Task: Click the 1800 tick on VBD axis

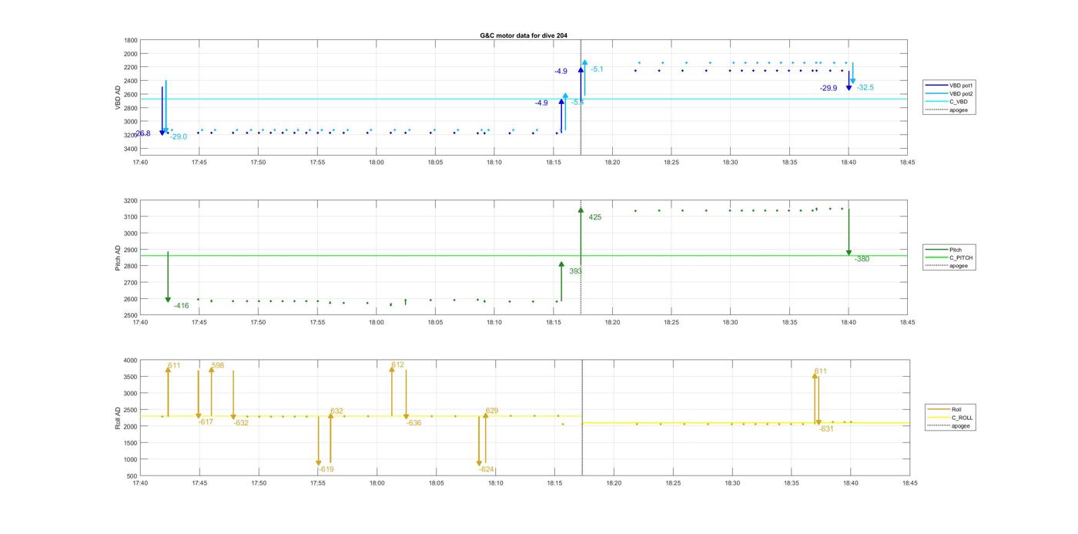Action: click(131, 40)
